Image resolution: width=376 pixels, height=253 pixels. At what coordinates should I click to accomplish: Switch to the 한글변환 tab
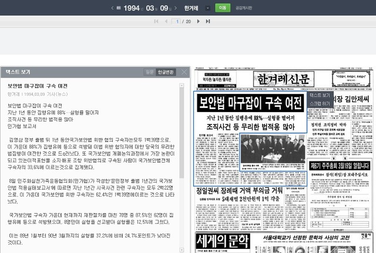(166, 72)
